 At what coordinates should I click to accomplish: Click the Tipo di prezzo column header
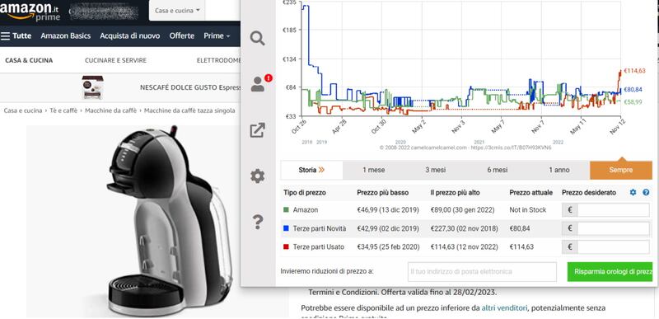click(x=305, y=193)
